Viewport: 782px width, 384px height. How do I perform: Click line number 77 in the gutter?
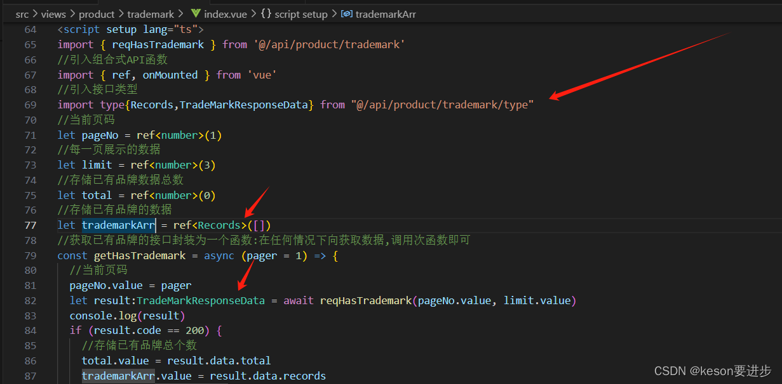30,224
